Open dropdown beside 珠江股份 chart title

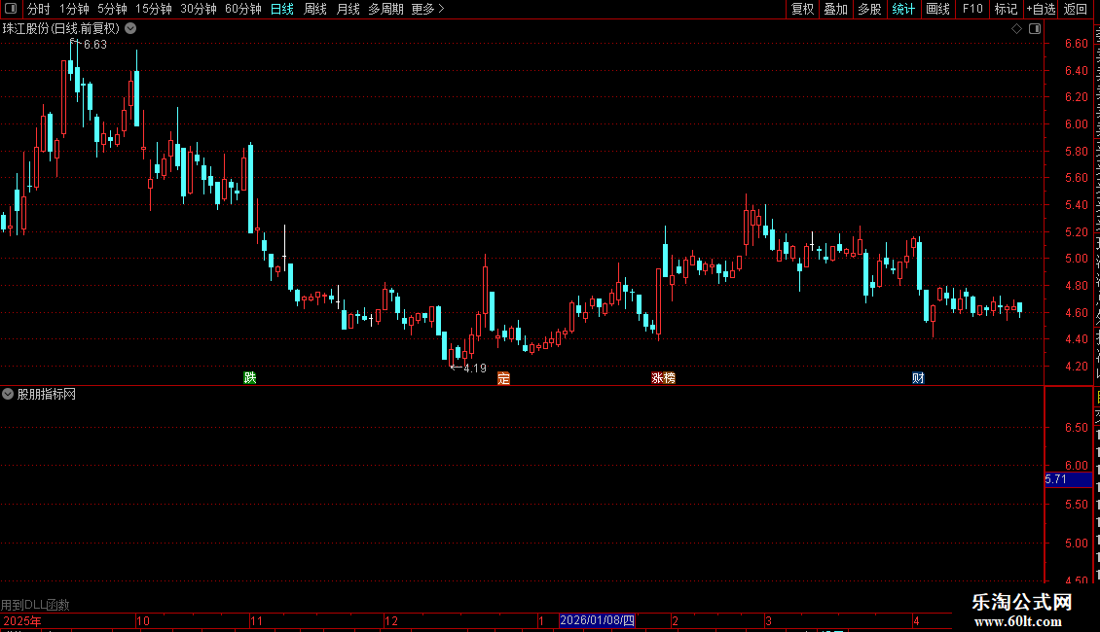coord(130,29)
